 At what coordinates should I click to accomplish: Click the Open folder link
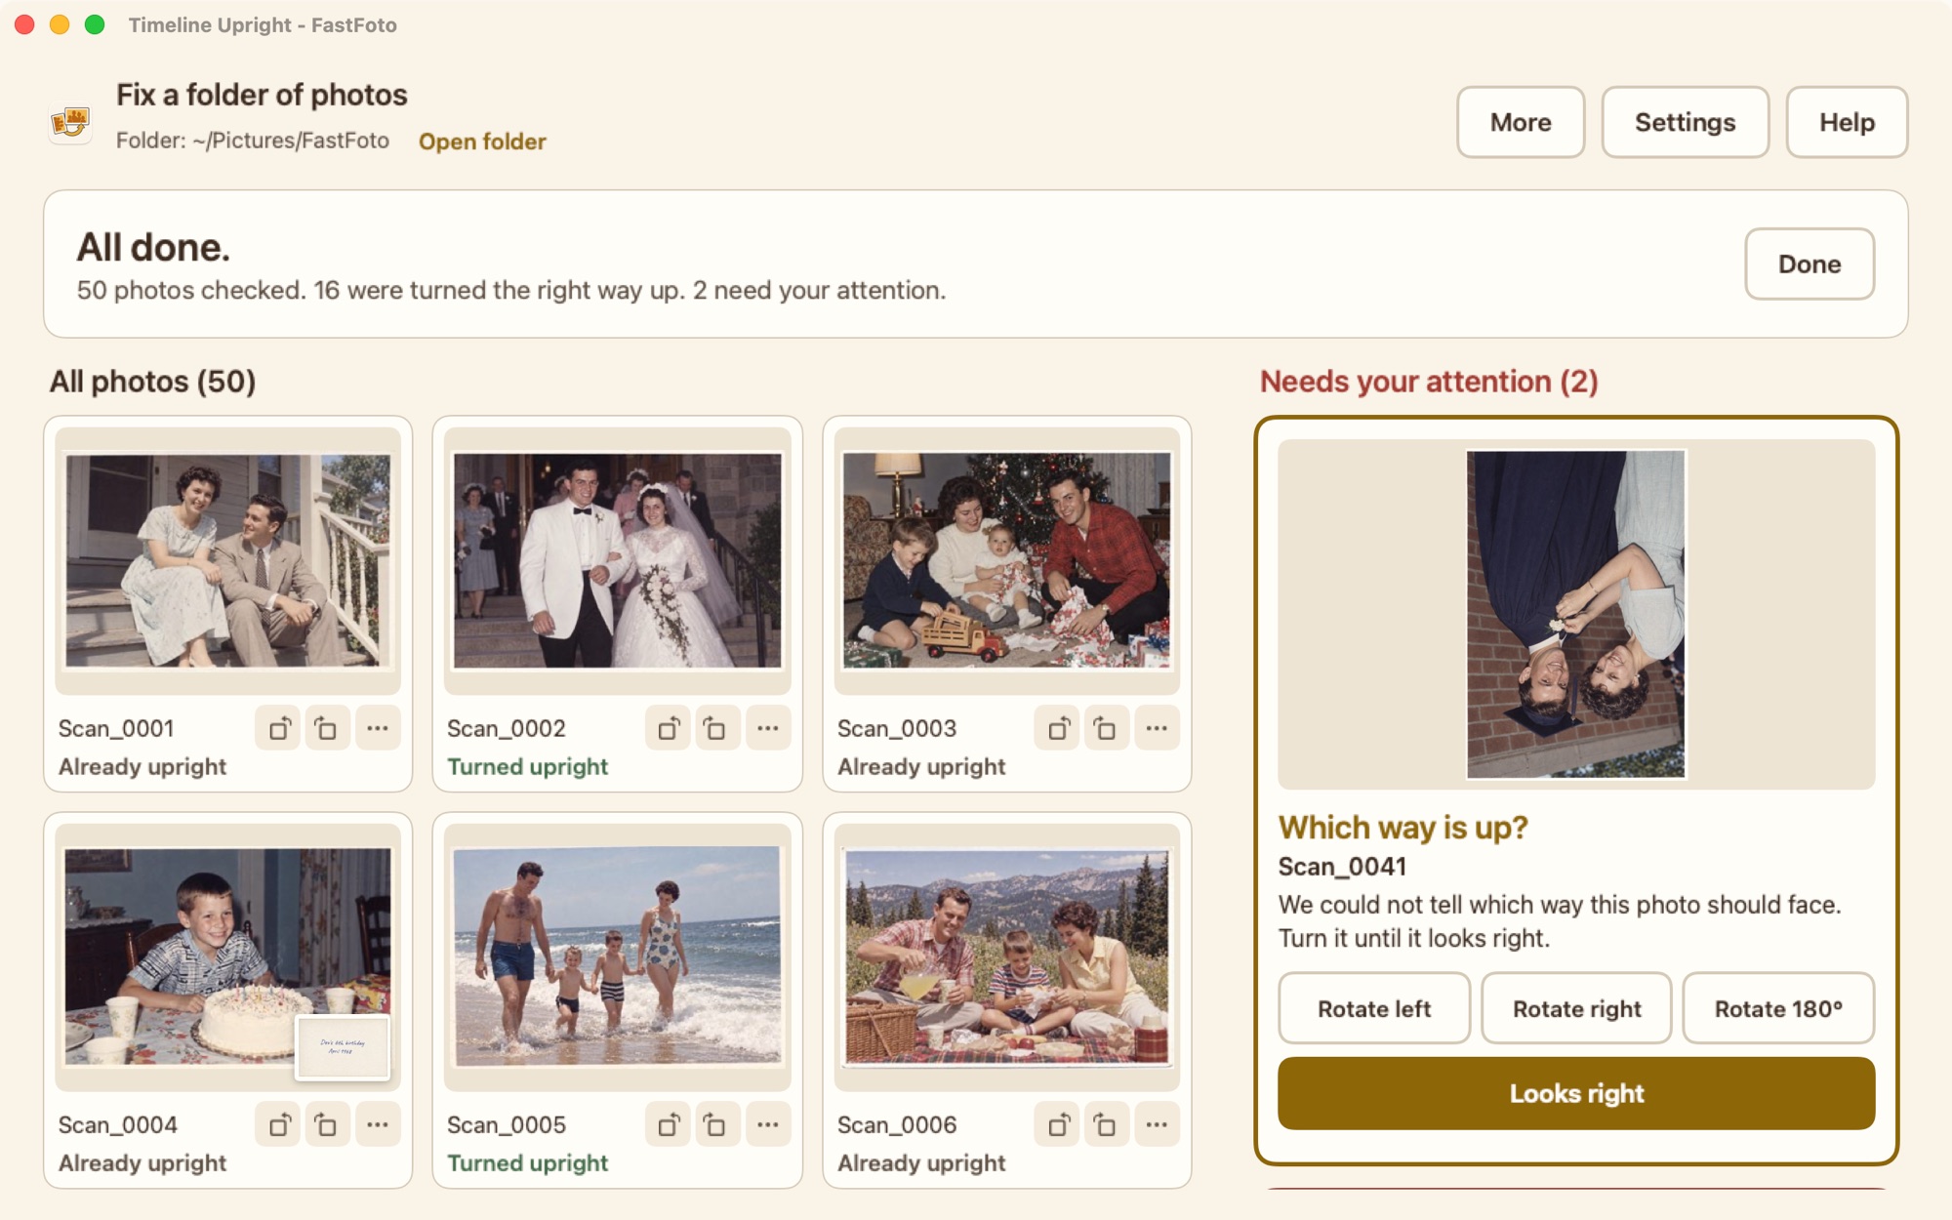coord(482,142)
